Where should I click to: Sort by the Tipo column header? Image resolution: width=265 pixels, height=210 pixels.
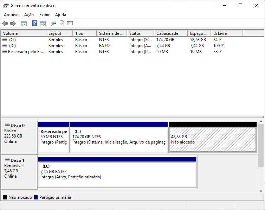pyautogui.click(x=85, y=33)
